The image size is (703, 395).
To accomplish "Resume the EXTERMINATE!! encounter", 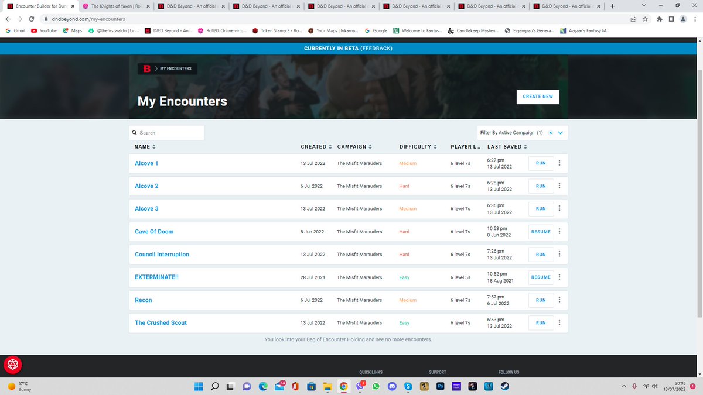I will (541, 277).
